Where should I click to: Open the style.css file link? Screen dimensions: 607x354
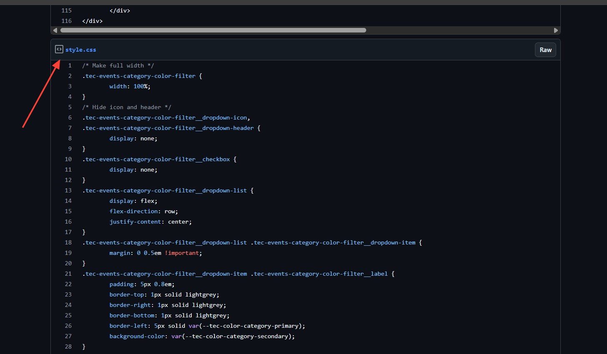(81, 50)
